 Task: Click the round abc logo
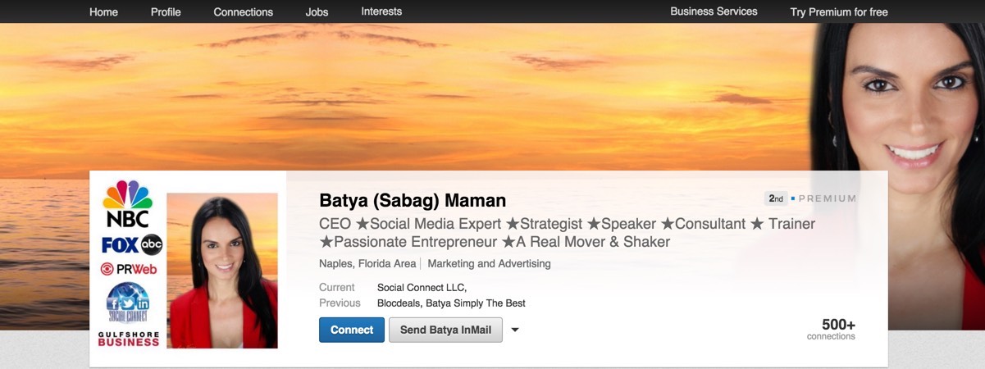click(x=153, y=244)
